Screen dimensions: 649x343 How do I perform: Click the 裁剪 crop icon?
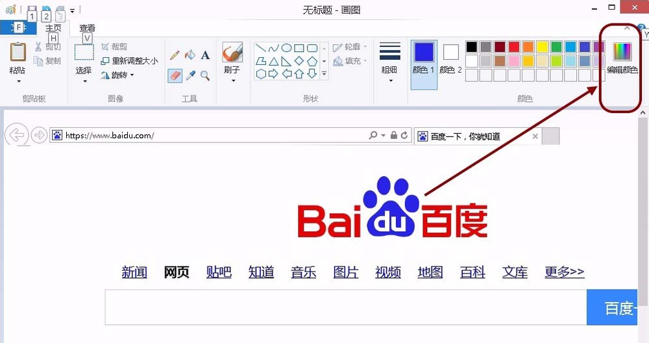105,46
